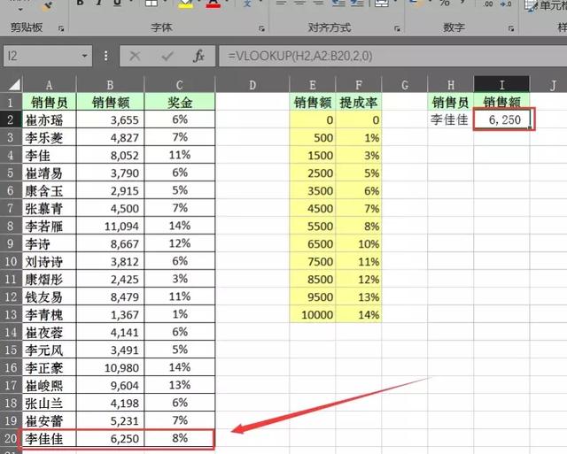Select row 20 header
The height and width of the screenshot is (454, 567).
click(10, 438)
